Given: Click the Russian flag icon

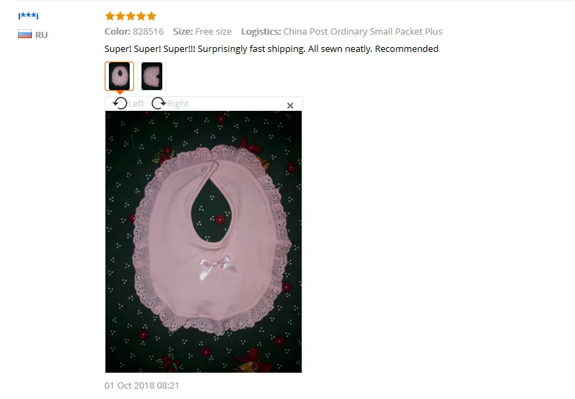Looking at the screenshot, I should (x=25, y=35).
